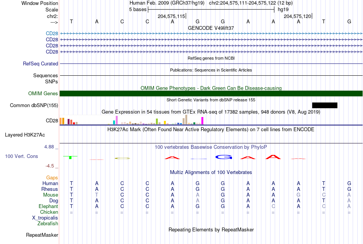Click the olive C in PhyloP logo
Screen dimensions: 363x244
point(123,158)
